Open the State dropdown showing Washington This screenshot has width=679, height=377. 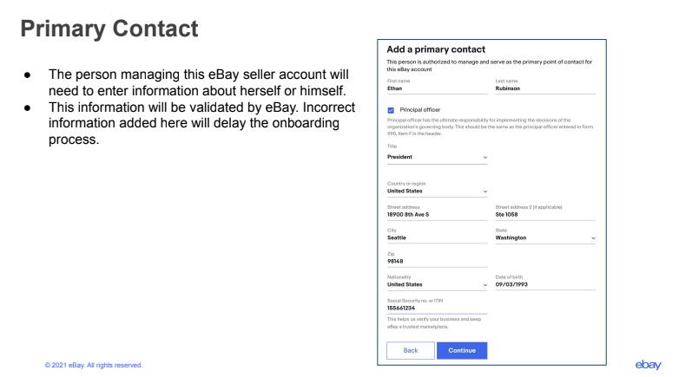[545, 237]
